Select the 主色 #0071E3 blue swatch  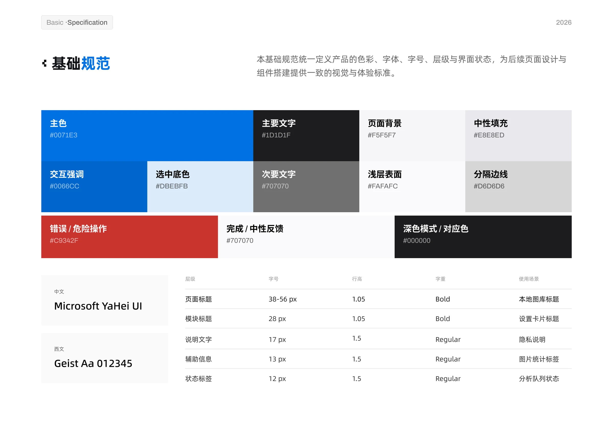tap(147, 135)
